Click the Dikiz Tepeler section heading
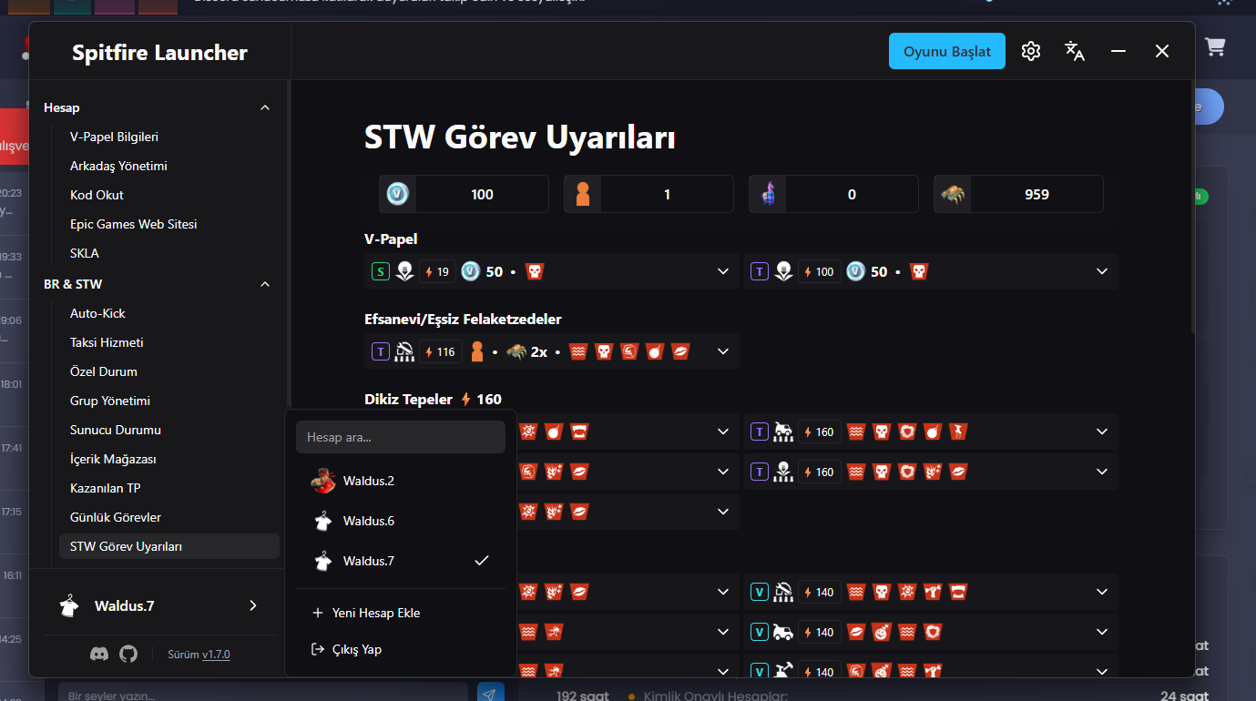The height and width of the screenshot is (701, 1256). click(408, 399)
